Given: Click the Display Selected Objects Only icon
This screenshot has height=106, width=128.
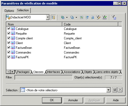Looking at the screenshot, I should tap(114, 17).
